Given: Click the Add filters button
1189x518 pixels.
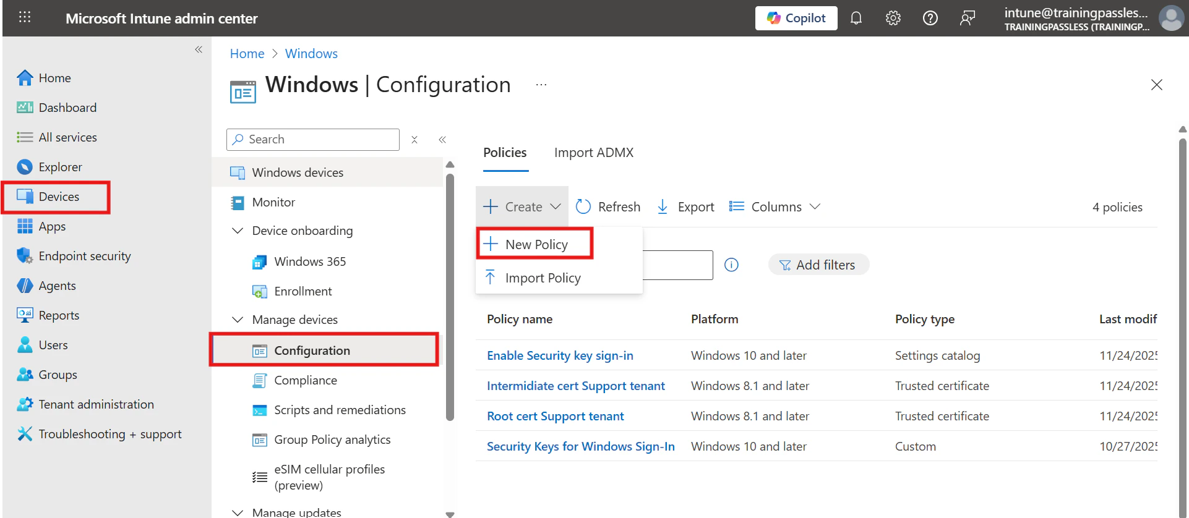Looking at the screenshot, I should (818, 265).
